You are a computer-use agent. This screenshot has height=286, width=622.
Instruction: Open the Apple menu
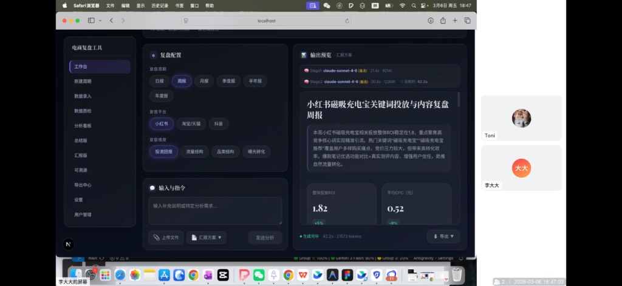(64, 5)
